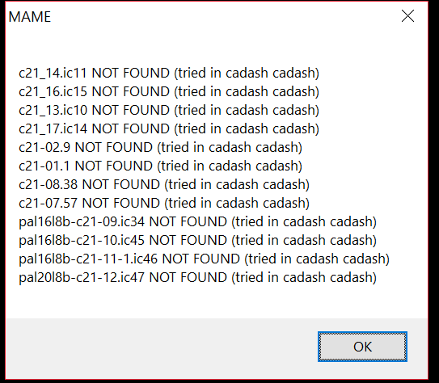
Task: Click the pal20l8b-c21-12.ic47 error line
Action: (197, 277)
